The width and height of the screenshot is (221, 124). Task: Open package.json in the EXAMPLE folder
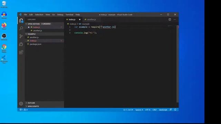click(x=45, y=44)
